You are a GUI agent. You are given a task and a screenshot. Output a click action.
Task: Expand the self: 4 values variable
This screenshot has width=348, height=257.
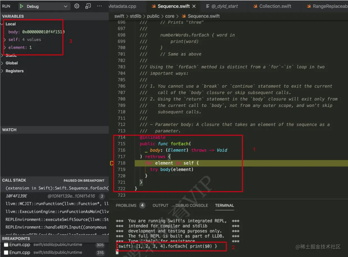[x=5, y=40]
